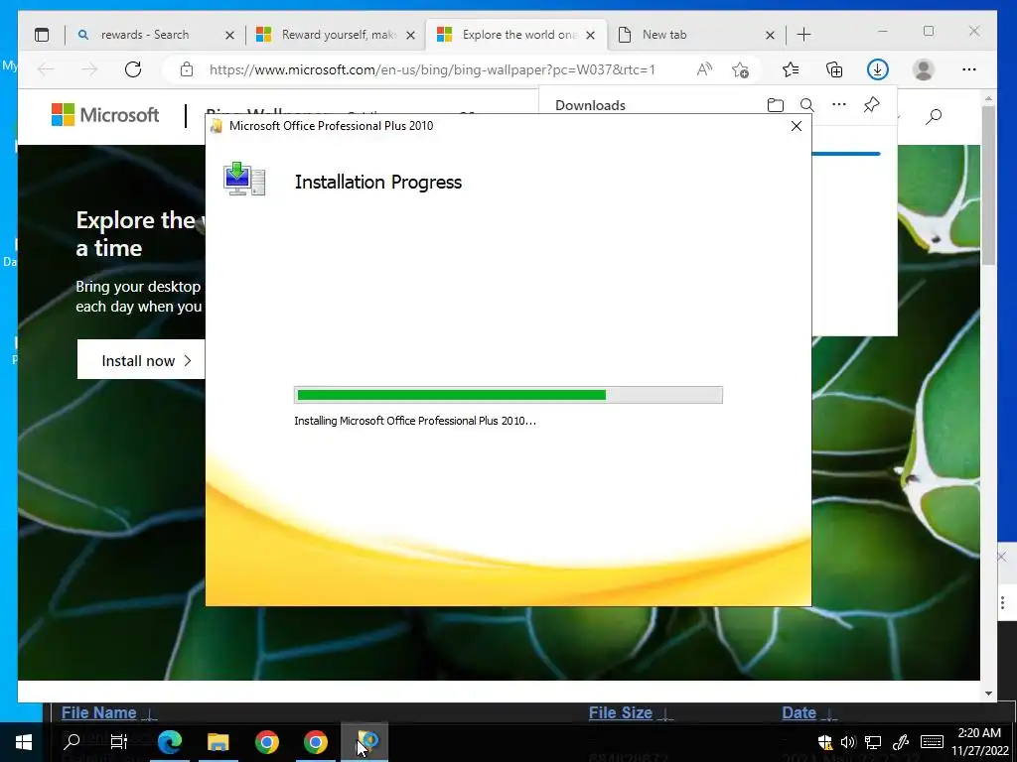Close the Explore the world tab
The image size is (1017, 762).
pos(590,35)
